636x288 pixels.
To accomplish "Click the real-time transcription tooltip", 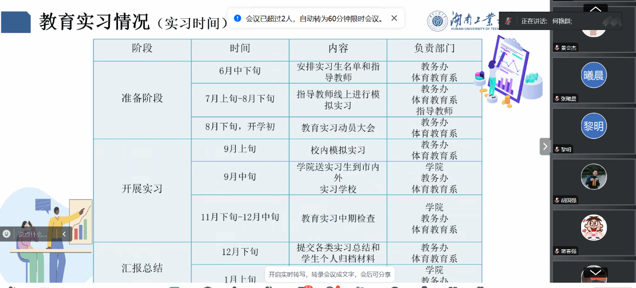I will (330, 274).
